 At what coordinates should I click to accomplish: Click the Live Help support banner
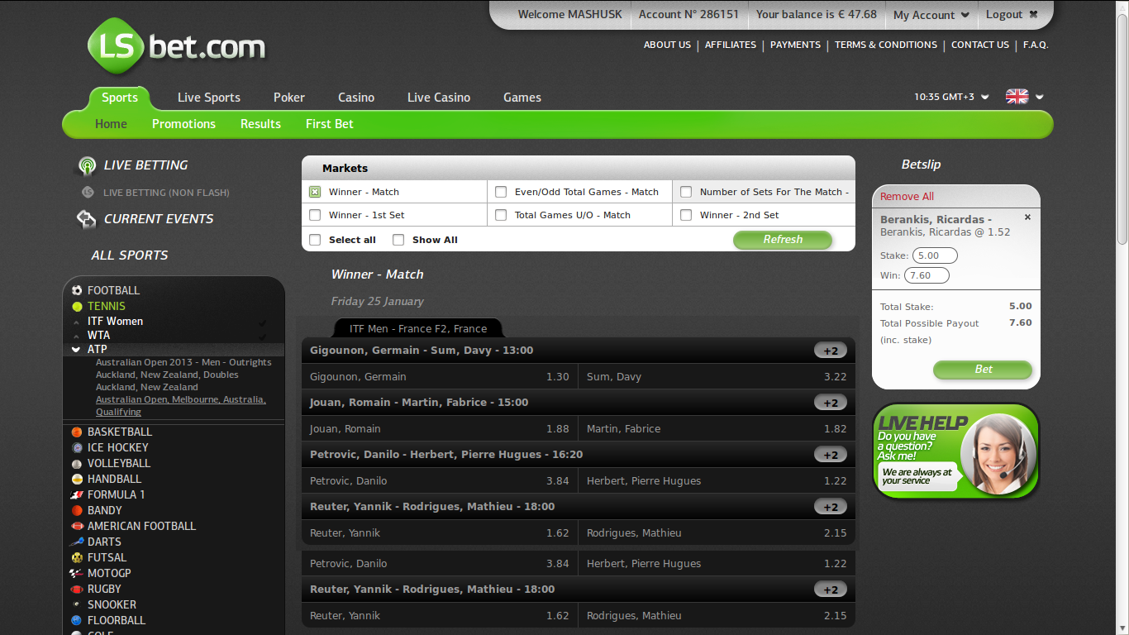pyautogui.click(x=956, y=451)
